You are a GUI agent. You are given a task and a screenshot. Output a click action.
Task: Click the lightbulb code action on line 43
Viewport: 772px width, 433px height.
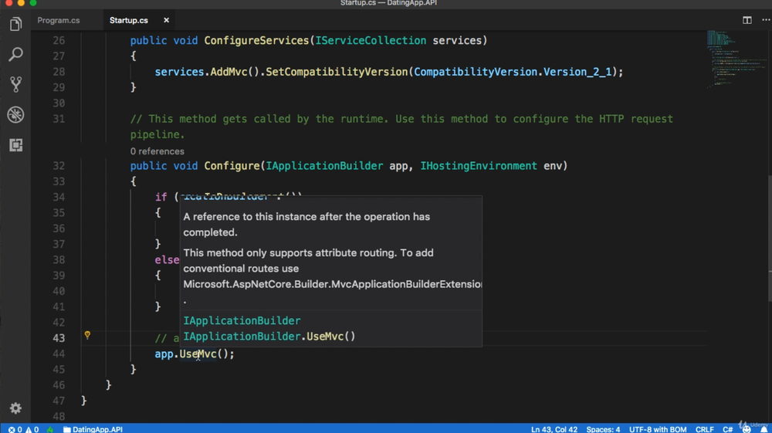pos(87,335)
